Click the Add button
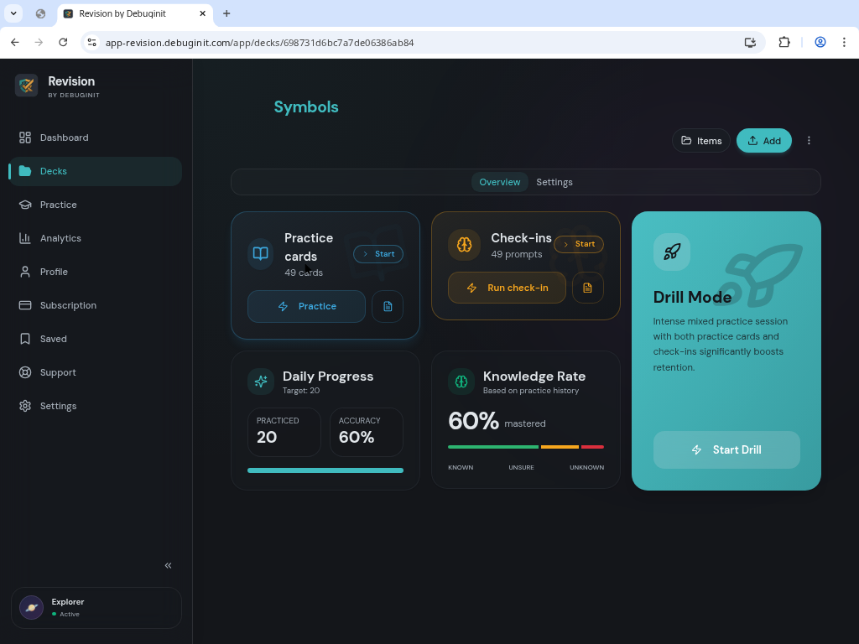Viewport: 859px width, 644px height. coord(763,141)
